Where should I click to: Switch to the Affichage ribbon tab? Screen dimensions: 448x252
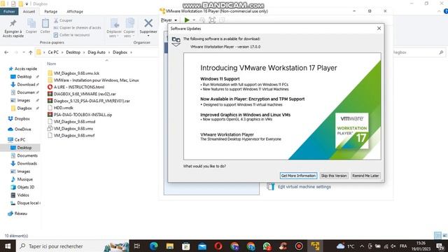[x=75, y=11]
